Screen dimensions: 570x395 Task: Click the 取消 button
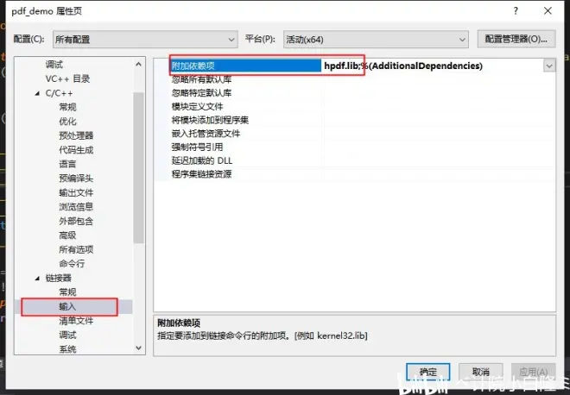480,372
